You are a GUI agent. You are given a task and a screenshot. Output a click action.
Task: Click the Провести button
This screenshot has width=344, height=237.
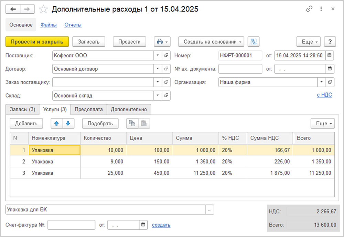point(129,42)
